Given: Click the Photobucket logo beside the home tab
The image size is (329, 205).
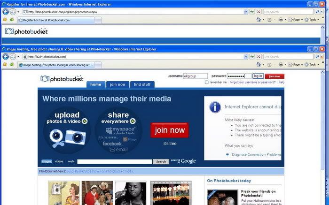Looking at the screenshot, I should point(62,79).
